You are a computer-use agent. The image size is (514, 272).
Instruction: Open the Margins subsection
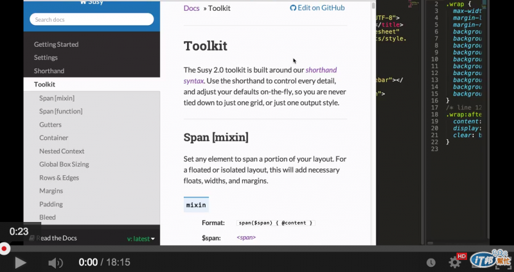(x=51, y=191)
